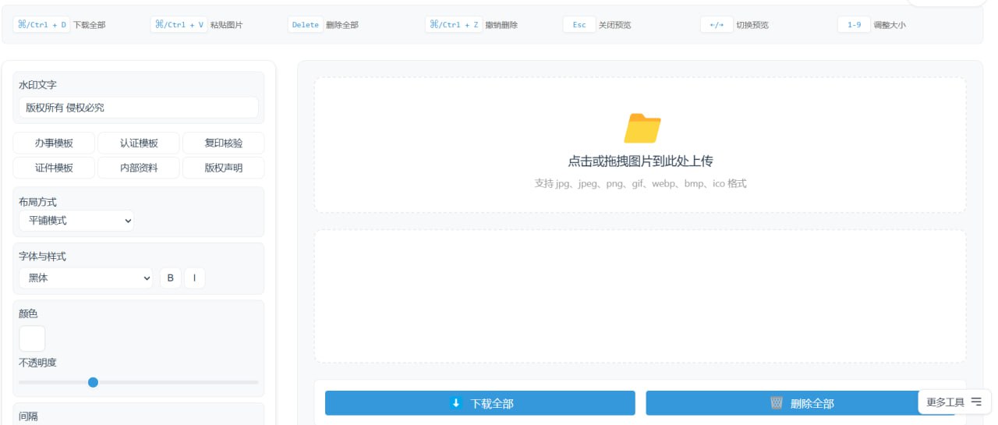Choose the 版权声明 preset
Viewport: 998px width, 425px height.
pos(223,168)
